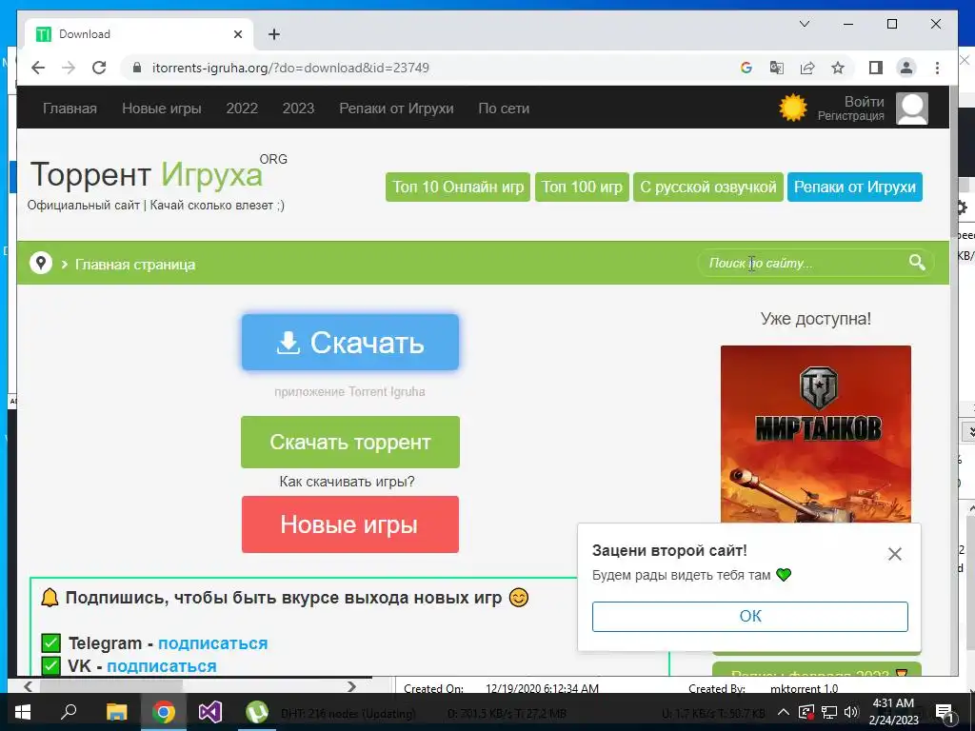The image size is (975, 731).
Task: Open the notification center icon
Action: (945, 713)
